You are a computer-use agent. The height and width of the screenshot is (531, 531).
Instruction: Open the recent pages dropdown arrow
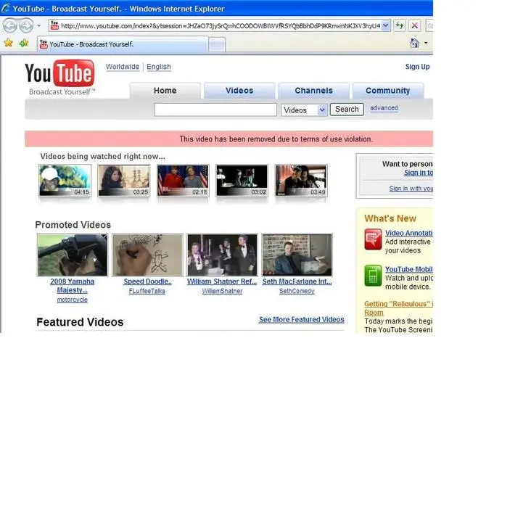(x=39, y=25)
